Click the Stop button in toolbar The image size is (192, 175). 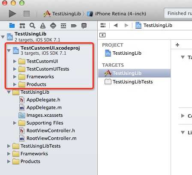click(x=27, y=14)
